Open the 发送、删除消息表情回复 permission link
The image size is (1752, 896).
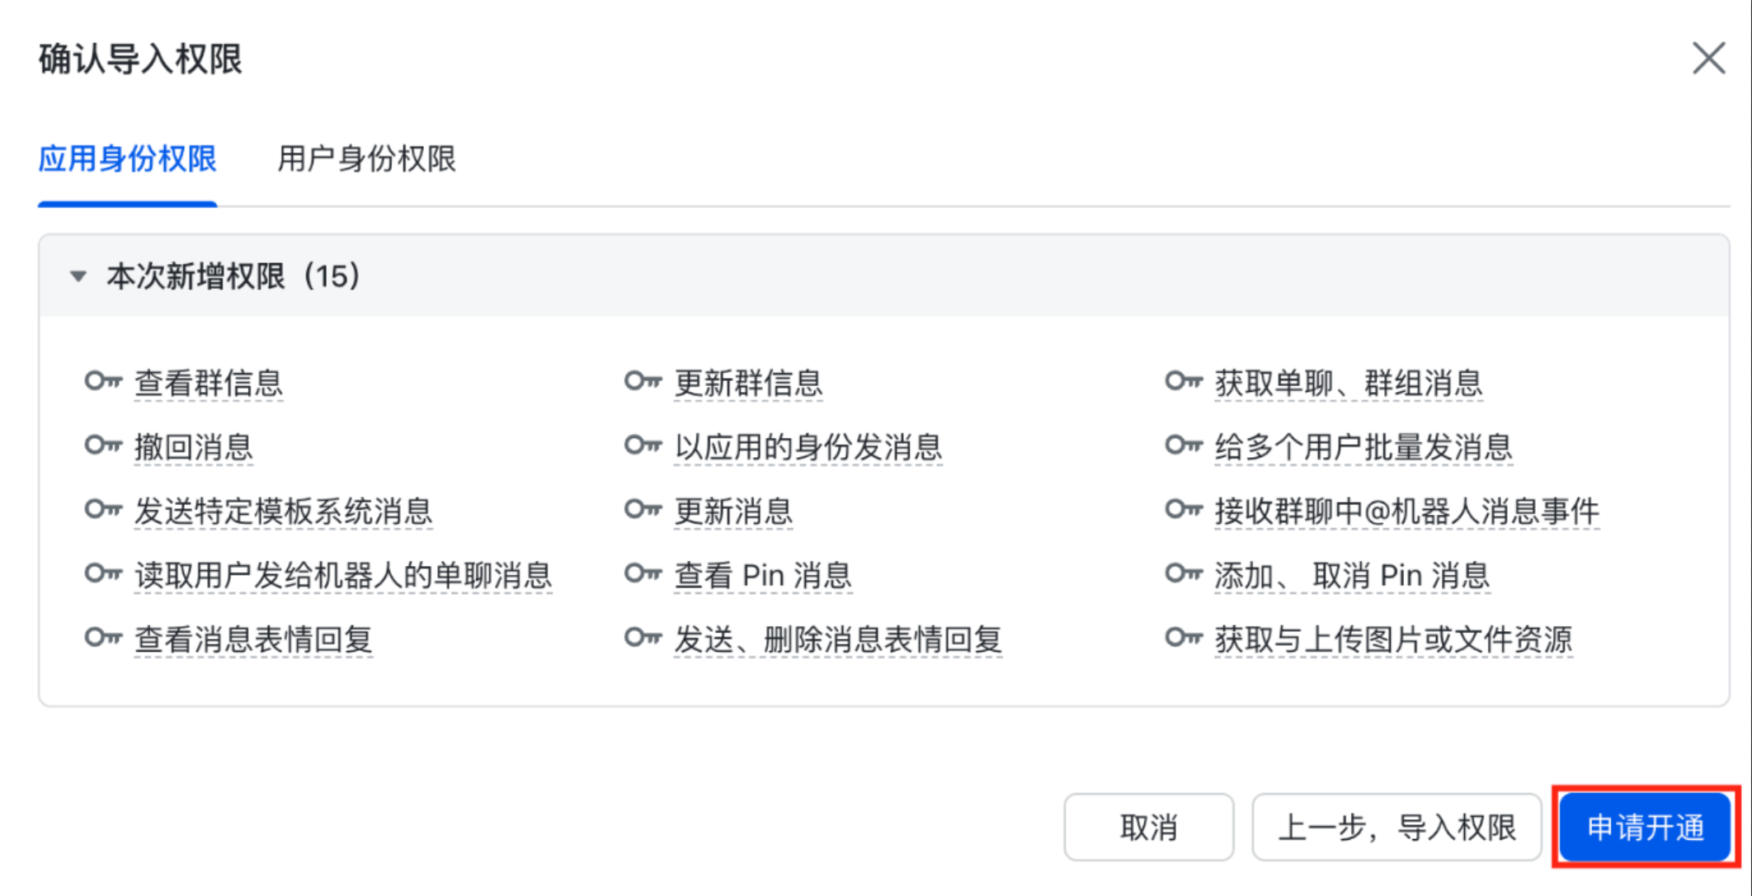[838, 639]
